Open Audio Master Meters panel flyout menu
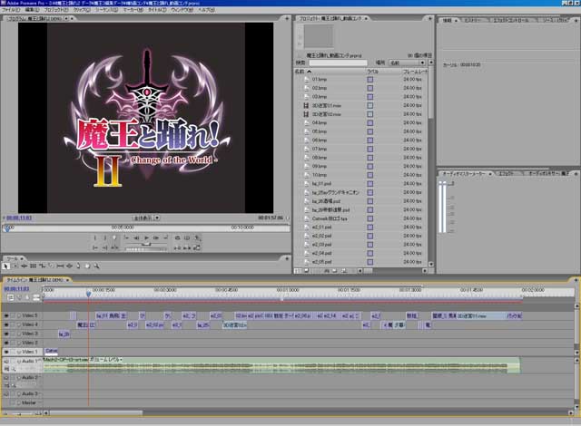Image resolution: width=581 pixels, height=426 pixels. tap(576, 173)
